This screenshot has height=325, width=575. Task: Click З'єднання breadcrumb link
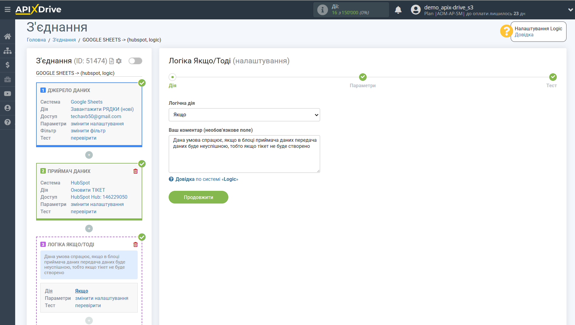(64, 40)
